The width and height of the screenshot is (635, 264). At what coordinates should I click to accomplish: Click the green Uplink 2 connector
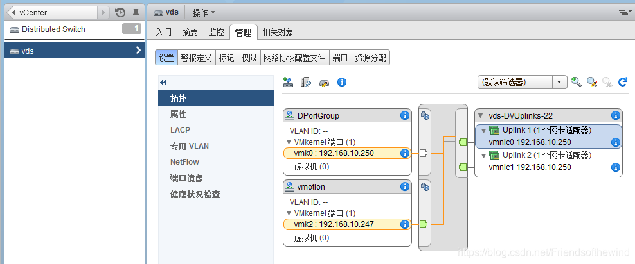click(x=463, y=167)
